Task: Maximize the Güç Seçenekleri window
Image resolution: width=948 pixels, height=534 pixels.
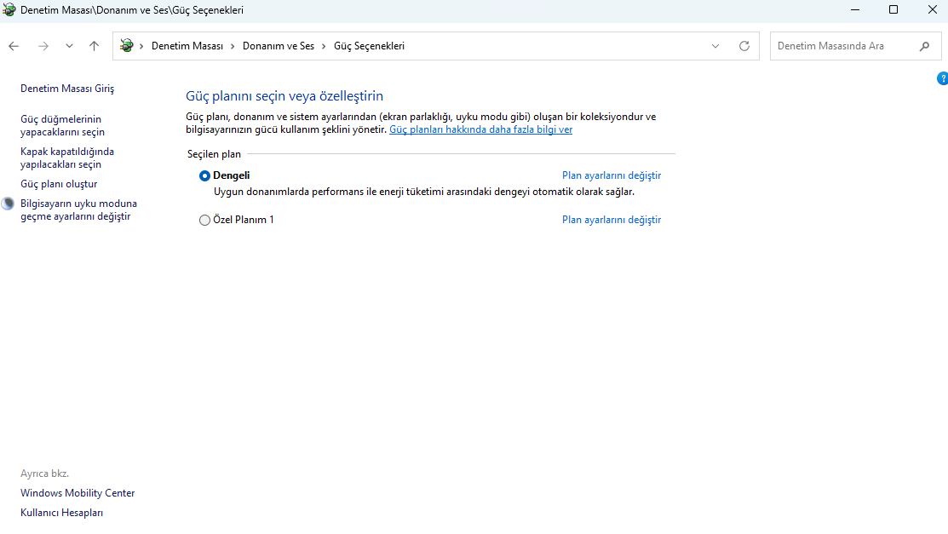Action: pyautogui.click(x=893, y=10)
